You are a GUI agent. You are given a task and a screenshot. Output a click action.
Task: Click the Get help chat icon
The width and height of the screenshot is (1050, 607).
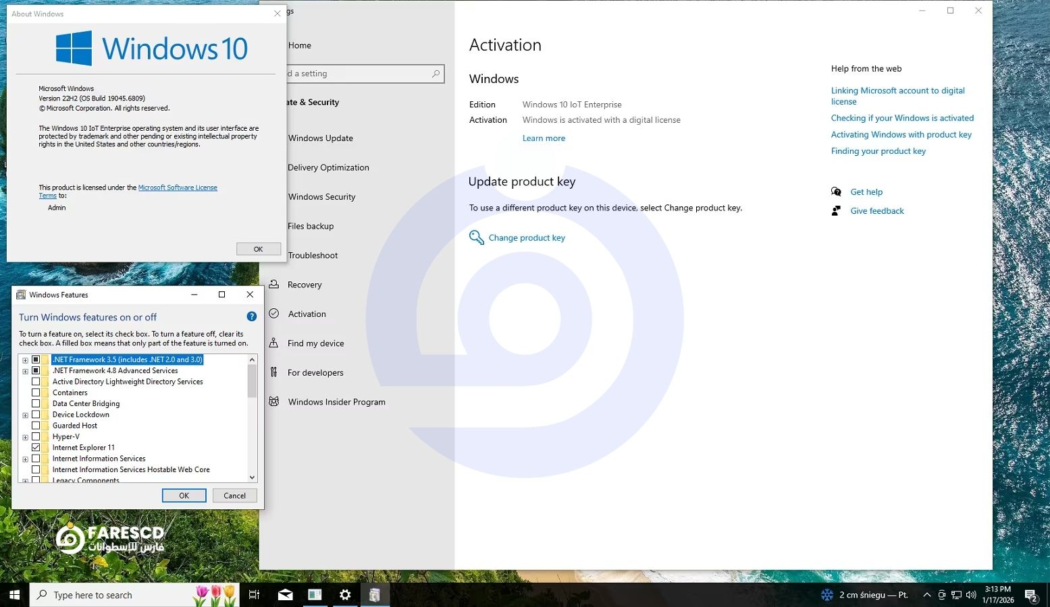[x=836, y=192]
